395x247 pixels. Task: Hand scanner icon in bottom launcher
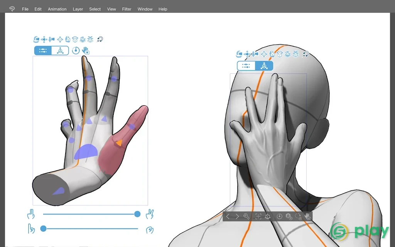307,217
